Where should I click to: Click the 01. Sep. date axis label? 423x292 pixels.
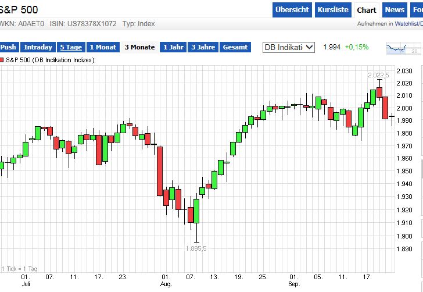tap(294, 280)
